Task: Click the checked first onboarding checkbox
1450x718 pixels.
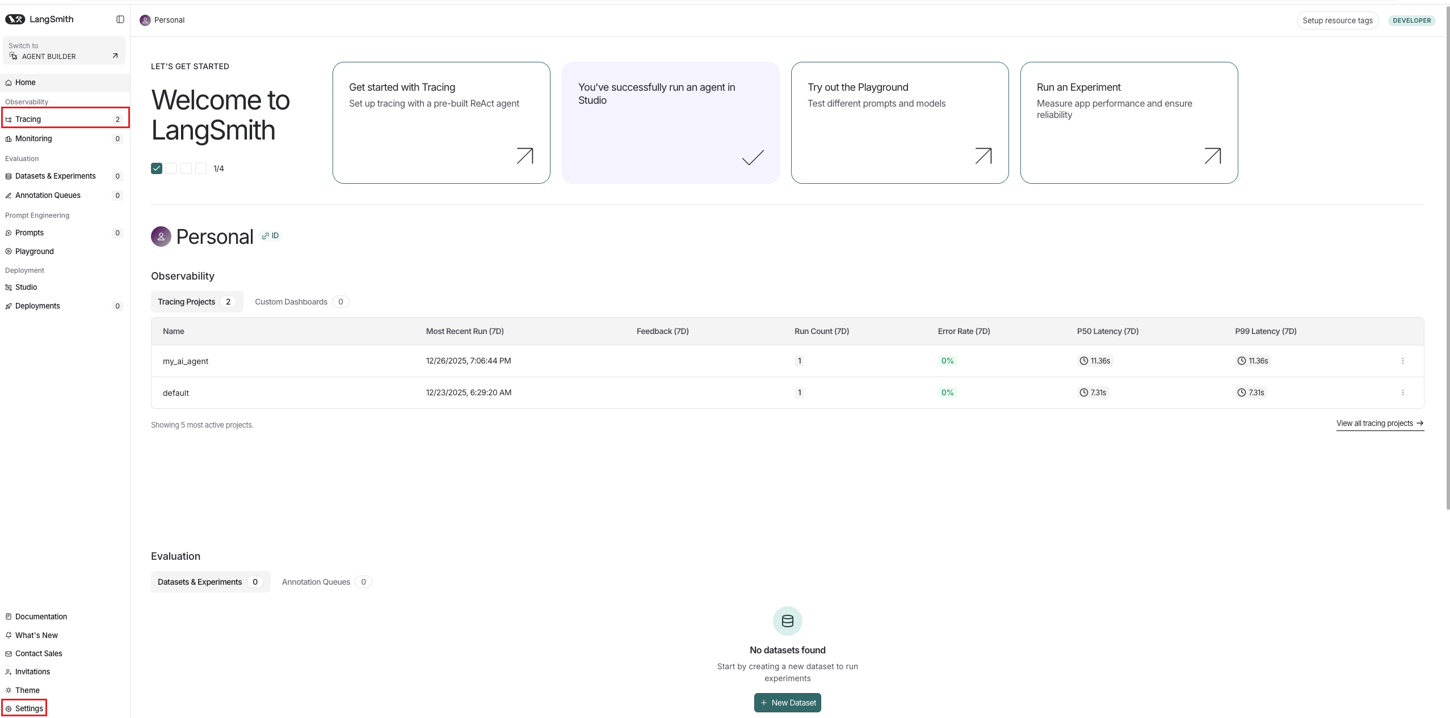Action: [157, 168]
